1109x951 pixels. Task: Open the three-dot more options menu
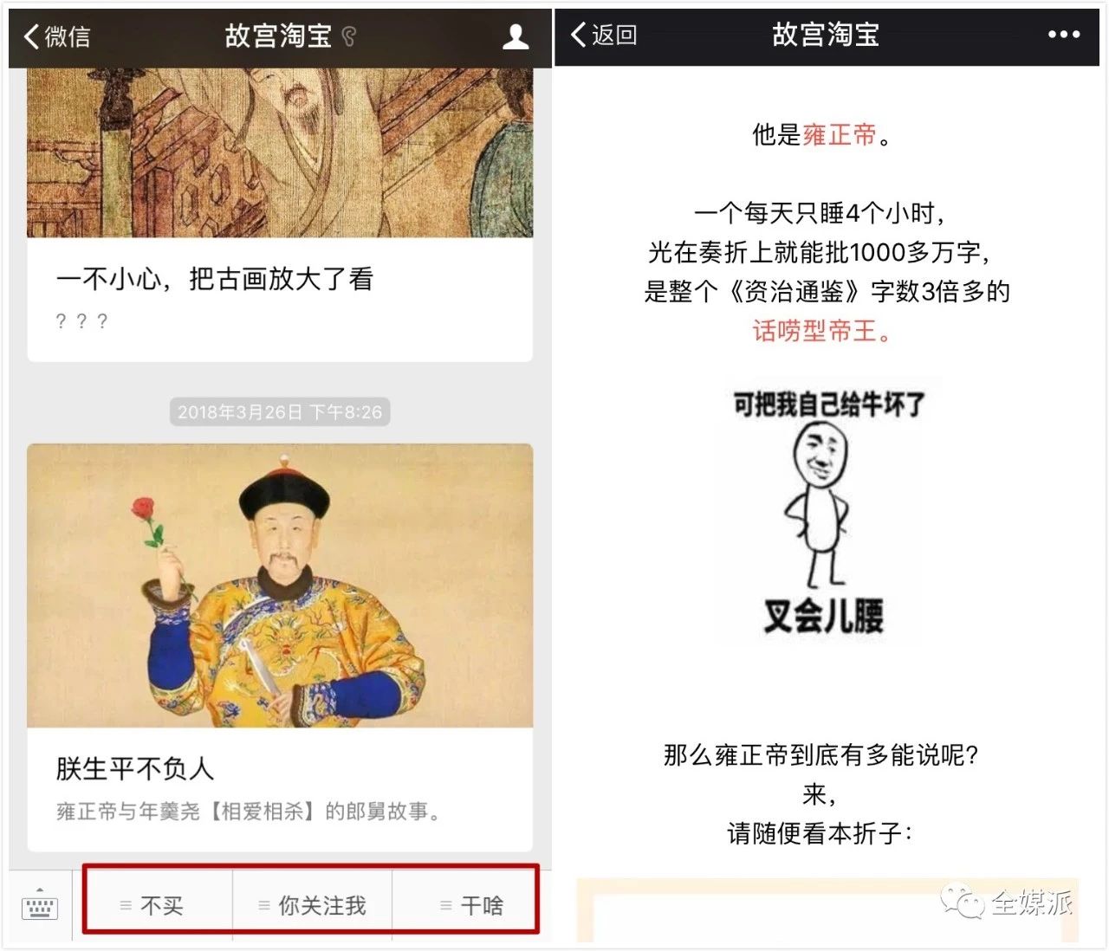click(1064, 35)
